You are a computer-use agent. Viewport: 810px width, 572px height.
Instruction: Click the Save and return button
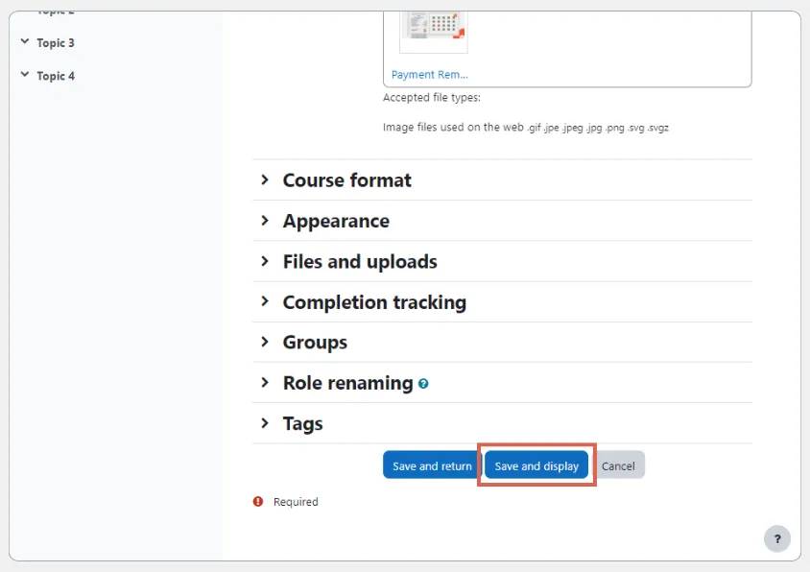[x=430, y=465]
